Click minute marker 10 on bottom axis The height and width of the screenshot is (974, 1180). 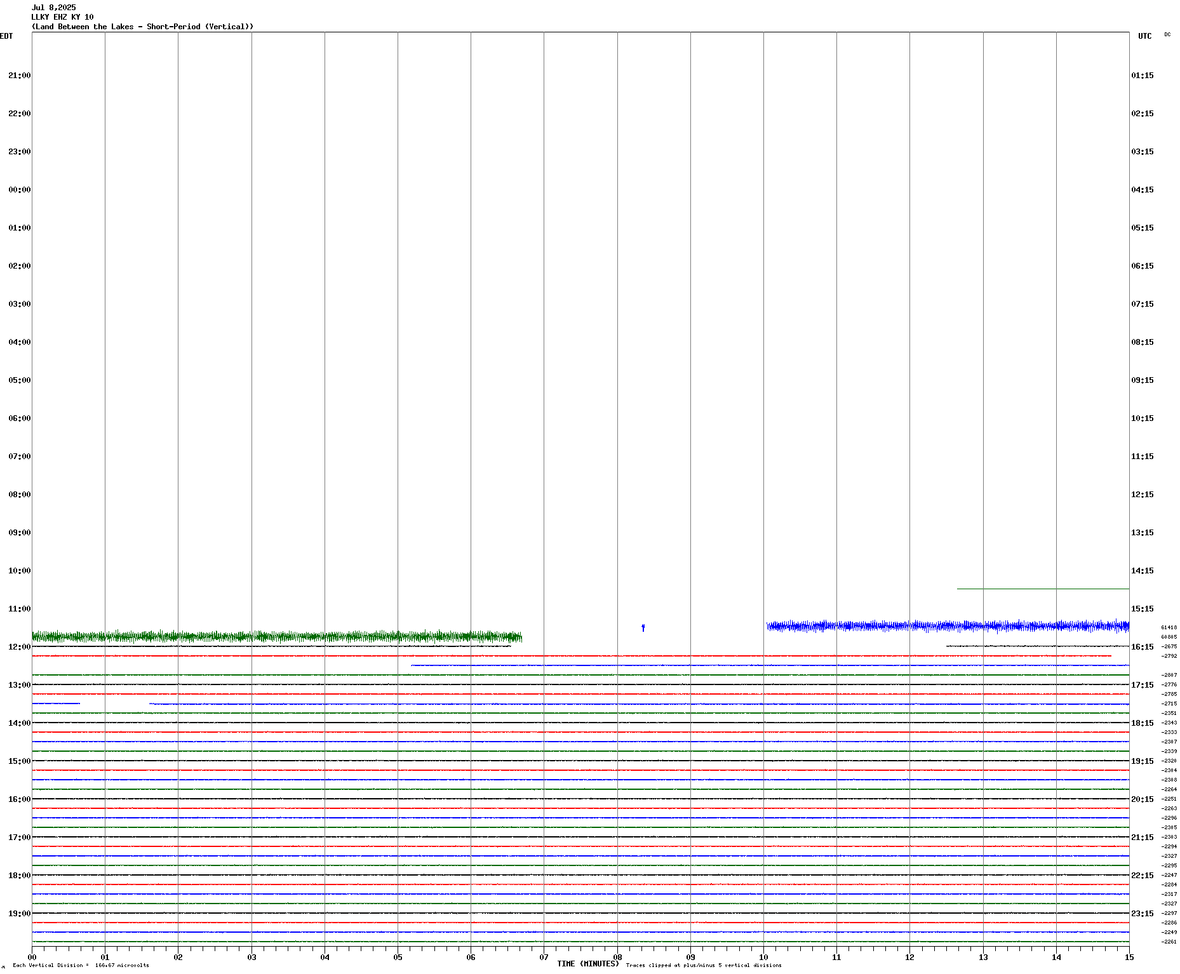pyautogui.click(x=763, y=957)
